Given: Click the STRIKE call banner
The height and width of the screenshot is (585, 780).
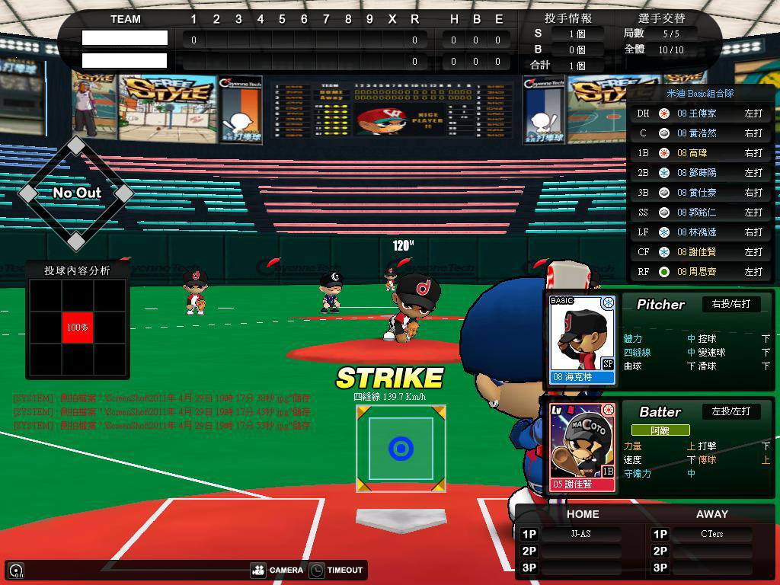Looking at the screenshot, I should 389,378.
